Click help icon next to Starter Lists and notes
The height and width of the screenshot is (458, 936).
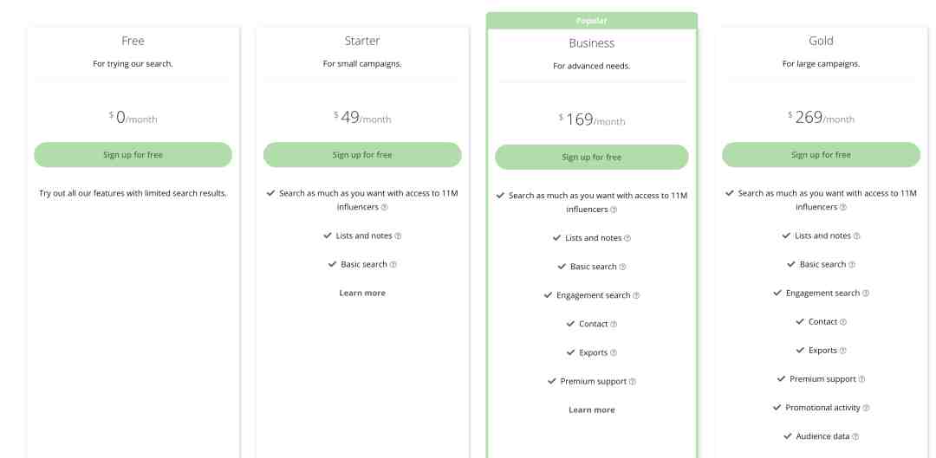pos(398,236)
